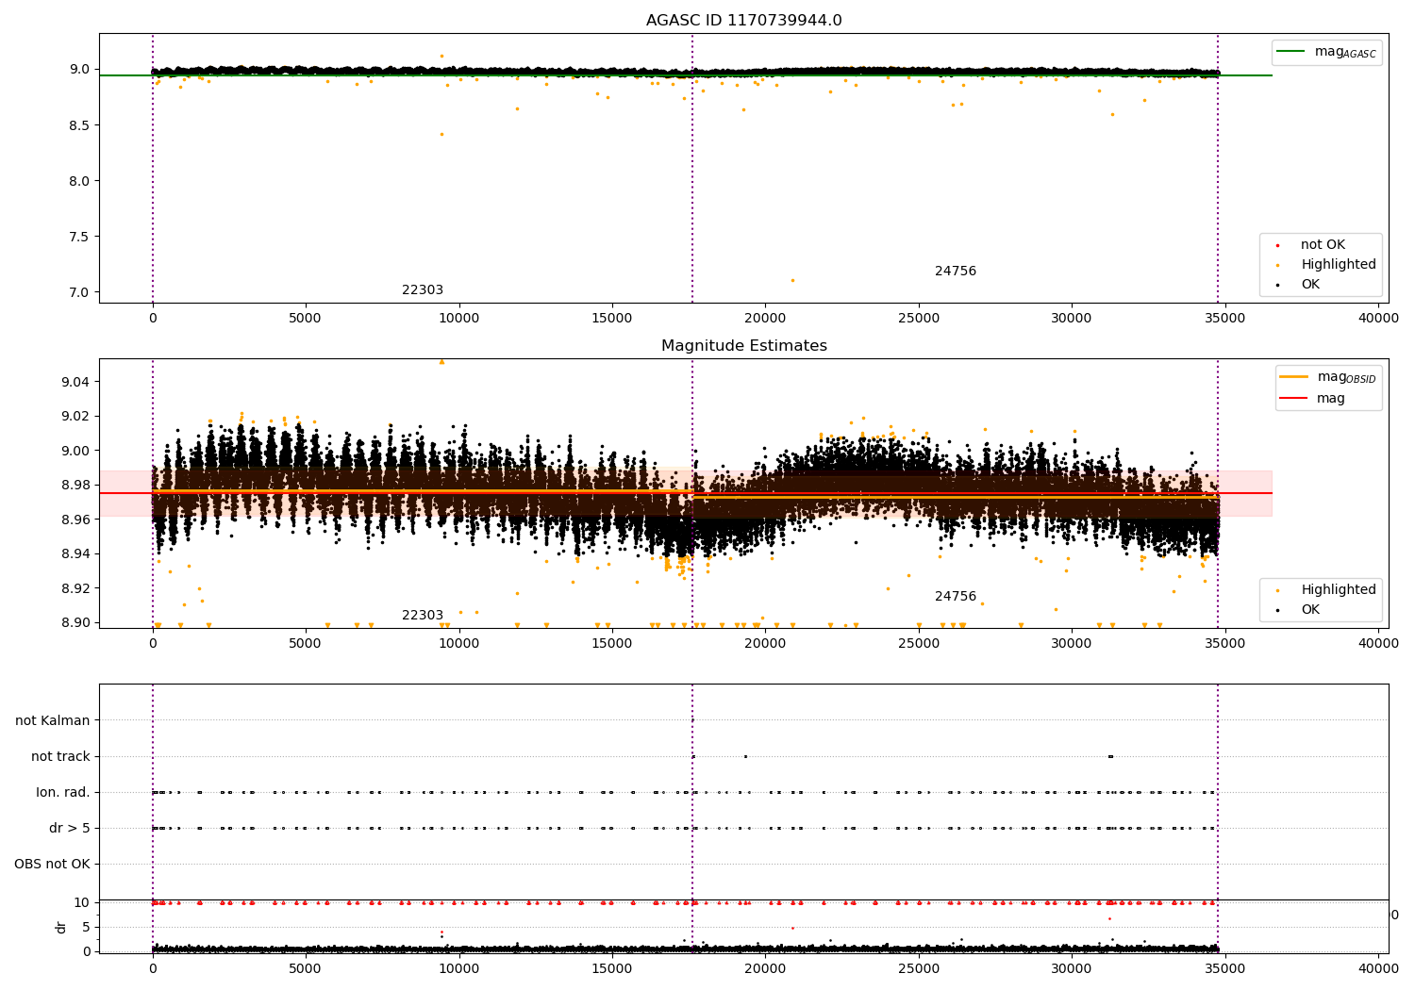Image resolution: width=1415 pixels, height=990 pixels.
Task: Click the 'Magnitude Estimates' plot title
Action: tap(743, 346)
